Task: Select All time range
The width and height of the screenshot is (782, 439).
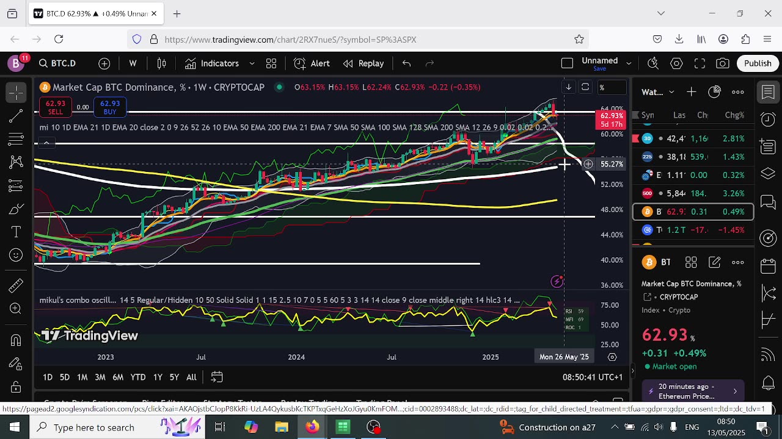Action: tap(191, 377)
